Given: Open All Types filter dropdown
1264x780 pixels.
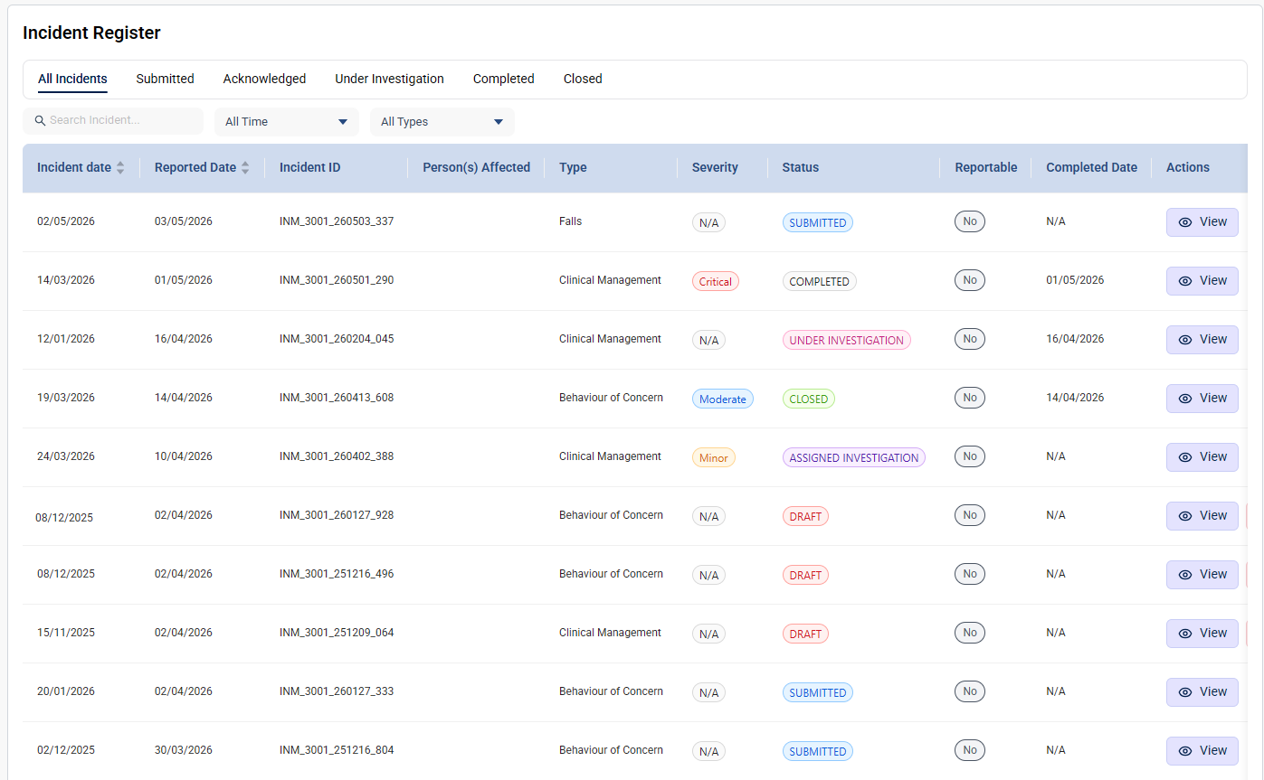Looking at the screenshot, I should tap(442, 122).
